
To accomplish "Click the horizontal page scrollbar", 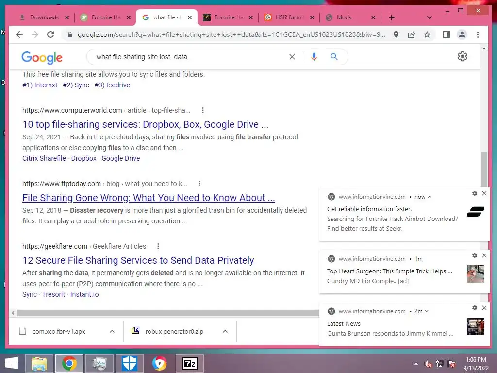I will pyautogui.click(x=168, y=313).
